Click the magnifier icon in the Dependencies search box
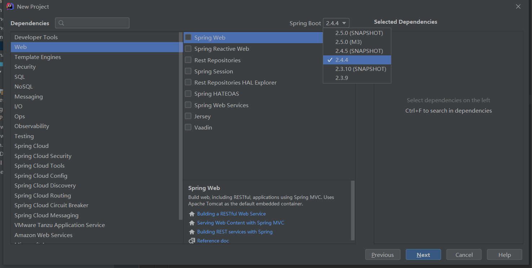532x268 pixels. (x=61, y=23)
